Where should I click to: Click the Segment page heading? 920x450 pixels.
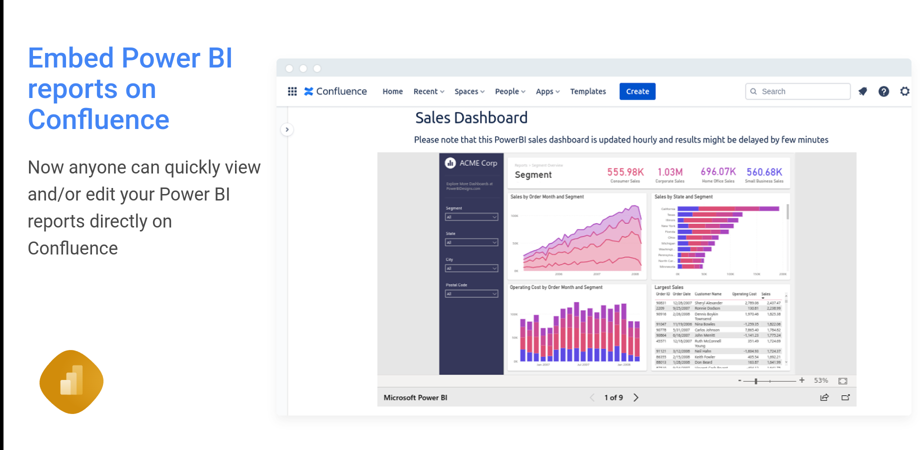click(x=533, y=174)
